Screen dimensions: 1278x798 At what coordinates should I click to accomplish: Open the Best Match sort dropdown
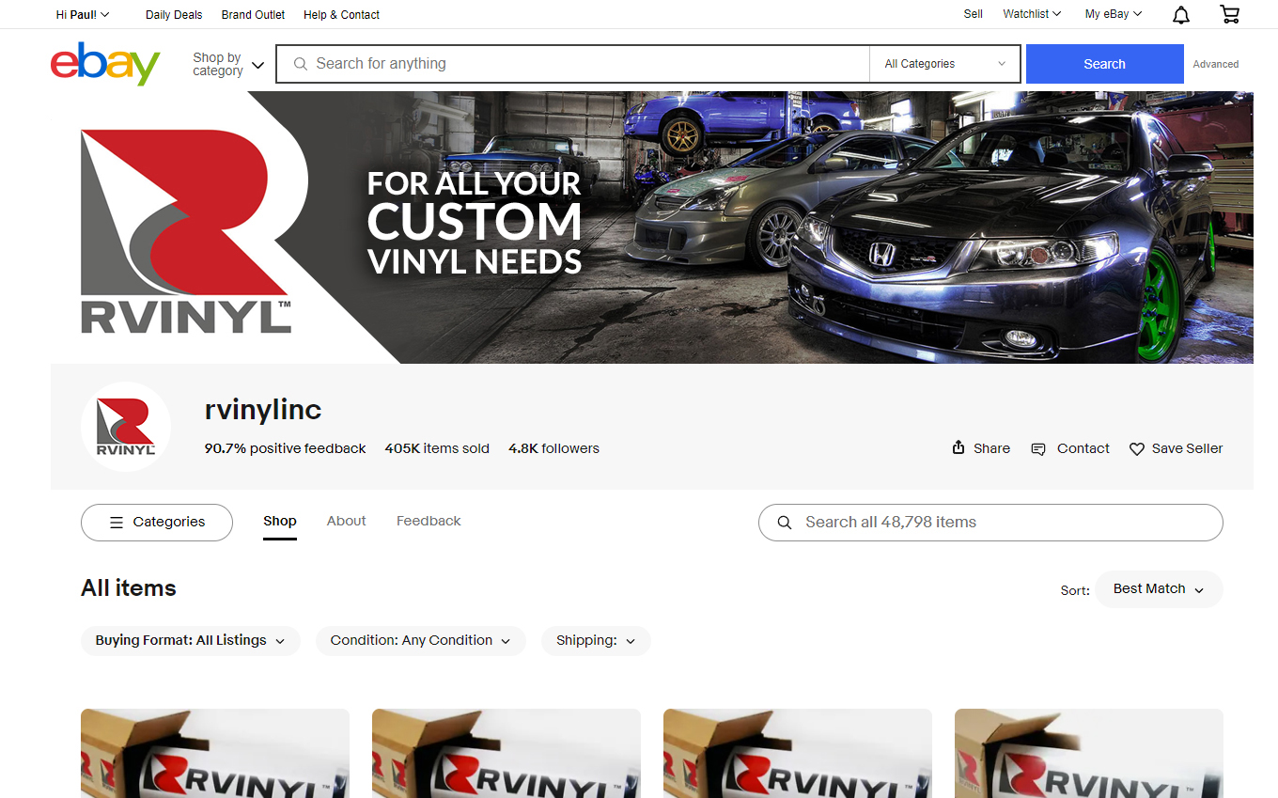coord(1159,589)
